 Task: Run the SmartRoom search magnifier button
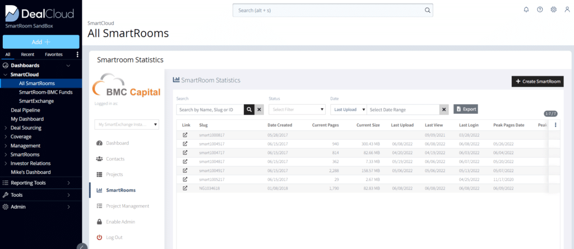249,109
